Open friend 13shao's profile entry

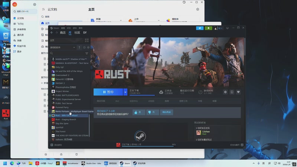tap(203, 132)
